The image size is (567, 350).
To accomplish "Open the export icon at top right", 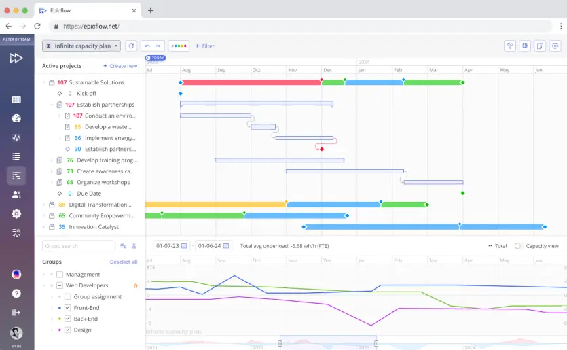I will [x=540, y=46].
